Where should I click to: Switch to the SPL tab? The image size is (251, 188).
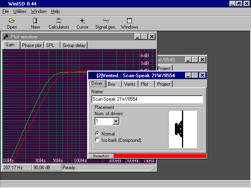click(52, 45)
